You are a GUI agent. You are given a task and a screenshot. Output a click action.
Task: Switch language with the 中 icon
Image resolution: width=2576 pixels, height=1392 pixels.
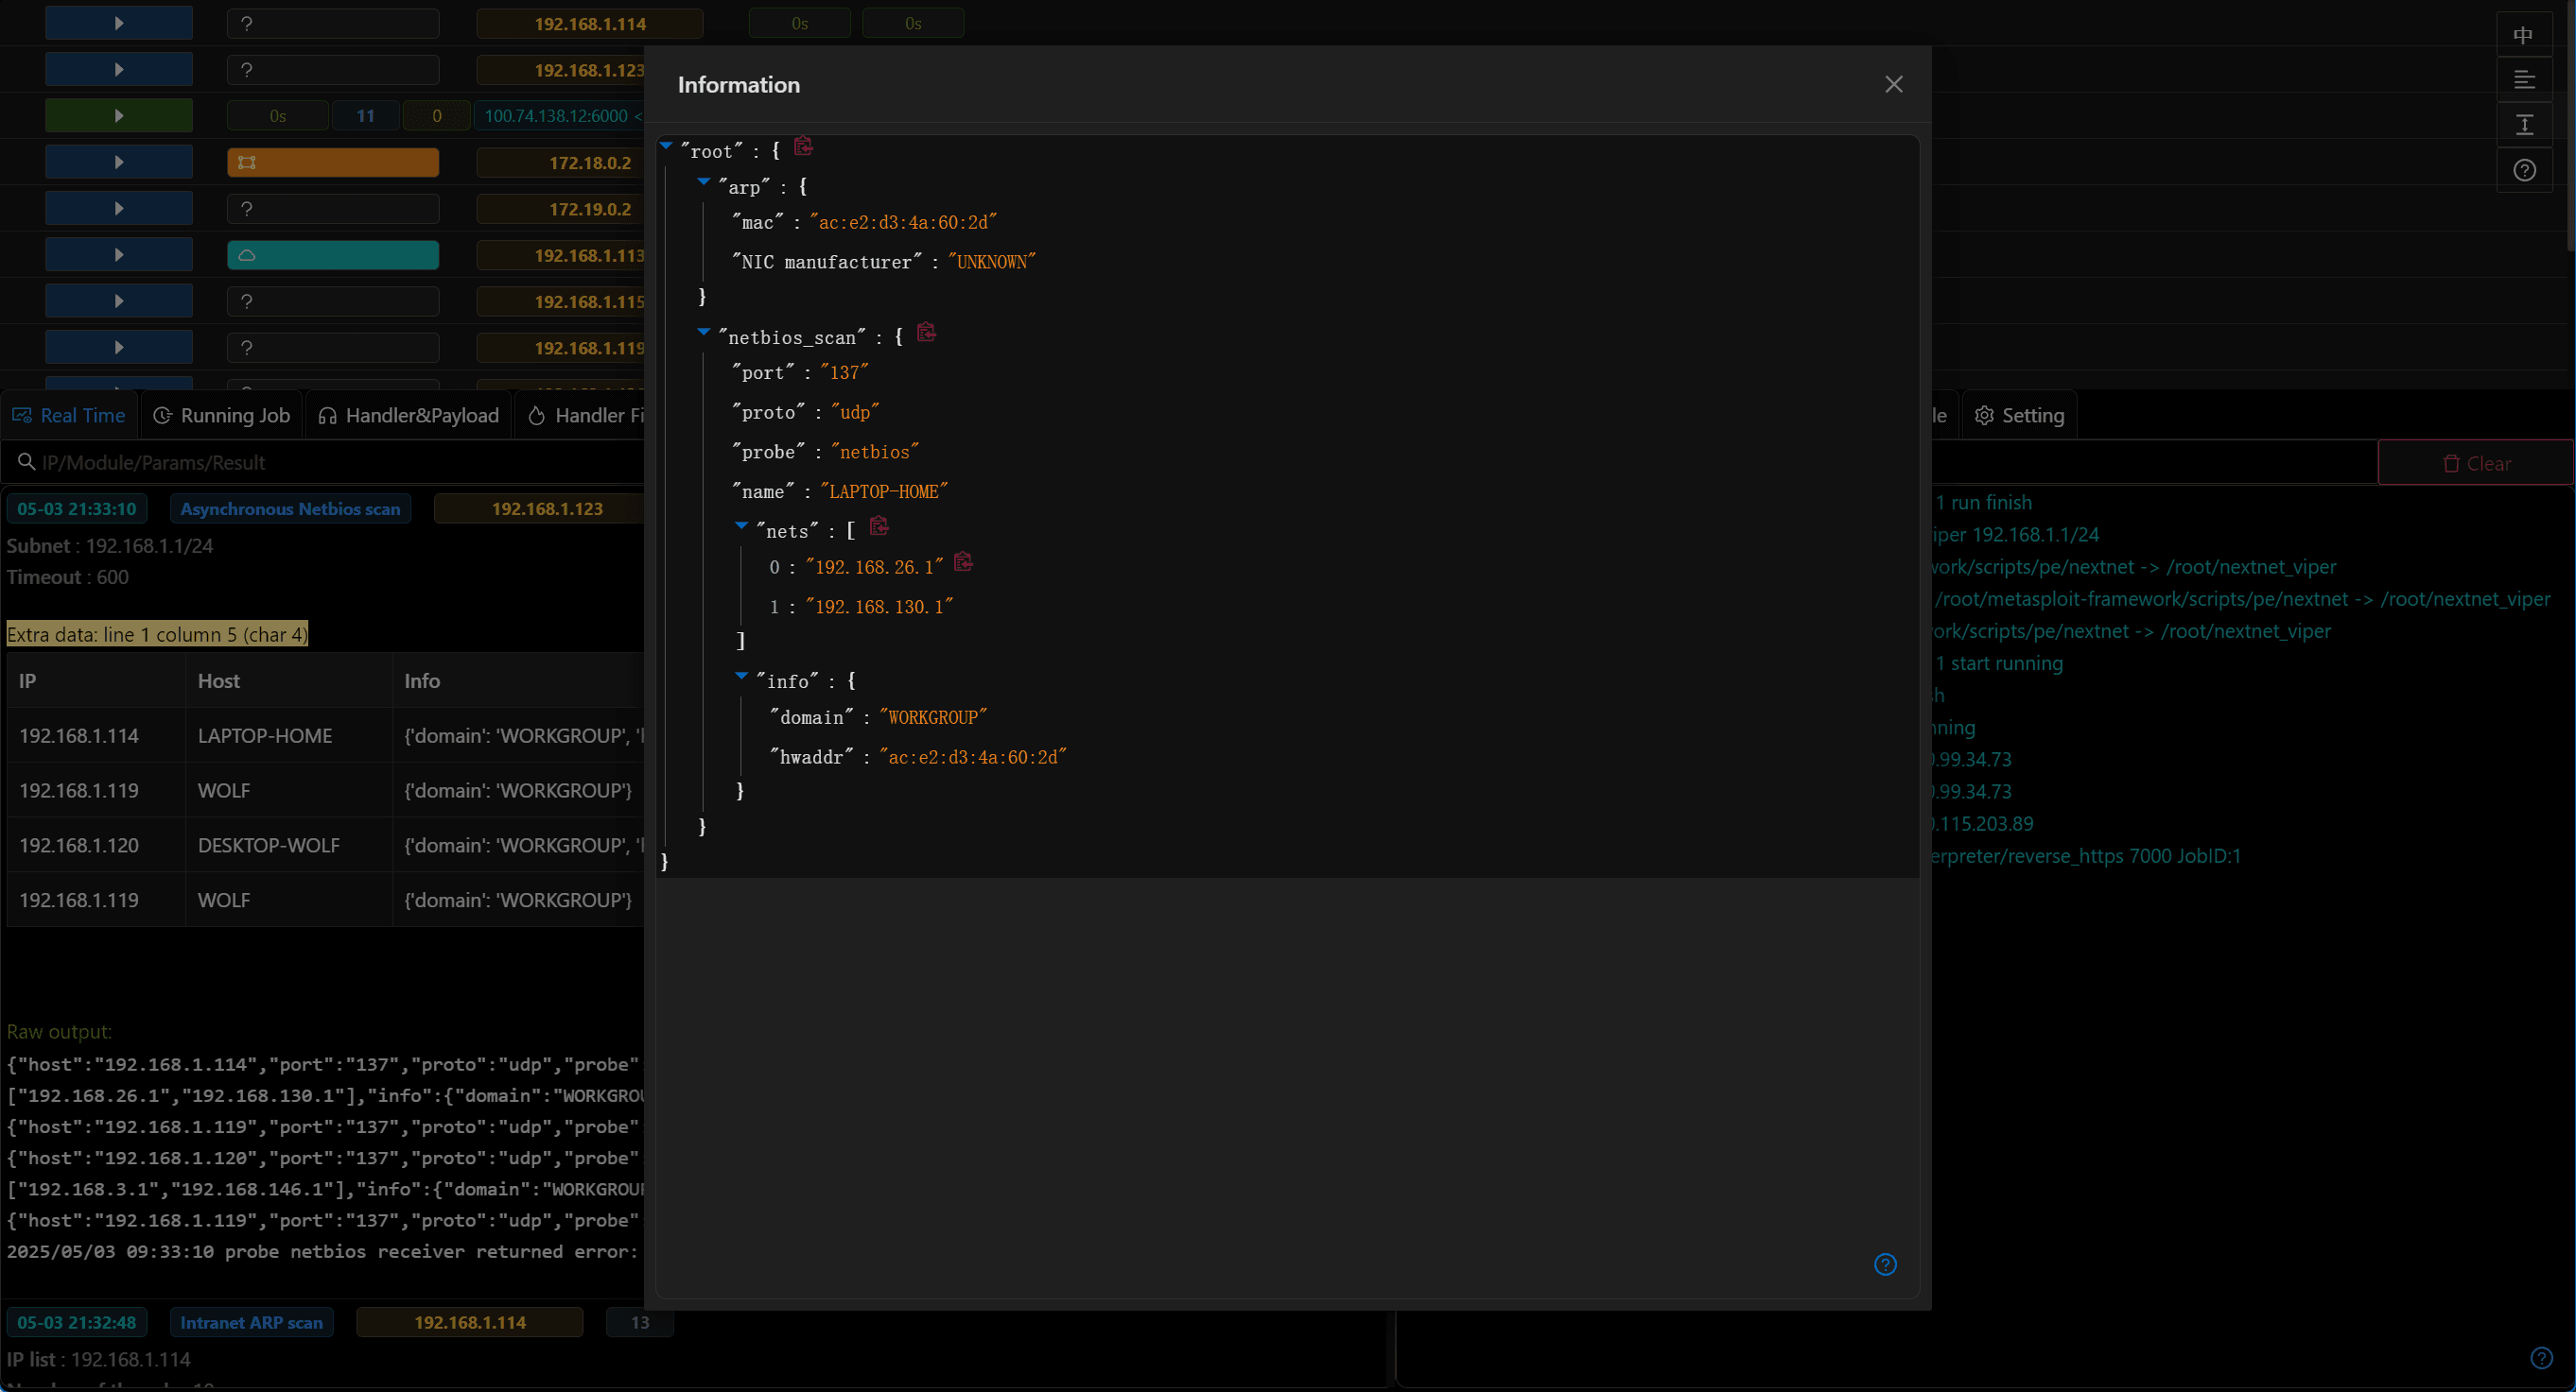click(2524, 36)
